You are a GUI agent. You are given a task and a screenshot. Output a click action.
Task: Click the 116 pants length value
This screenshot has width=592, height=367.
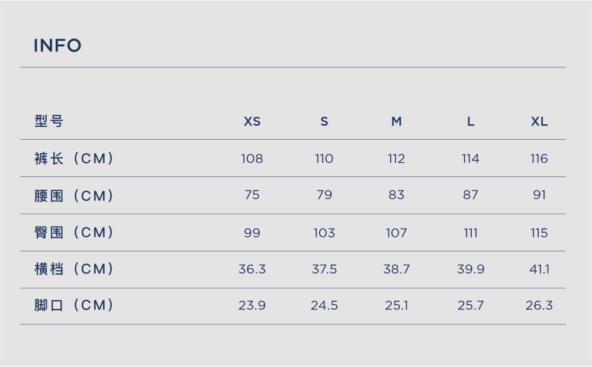[539, 158]
